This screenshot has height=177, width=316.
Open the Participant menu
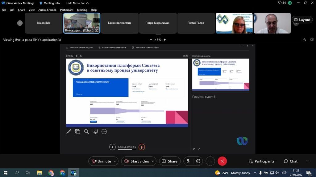(67, 10)
